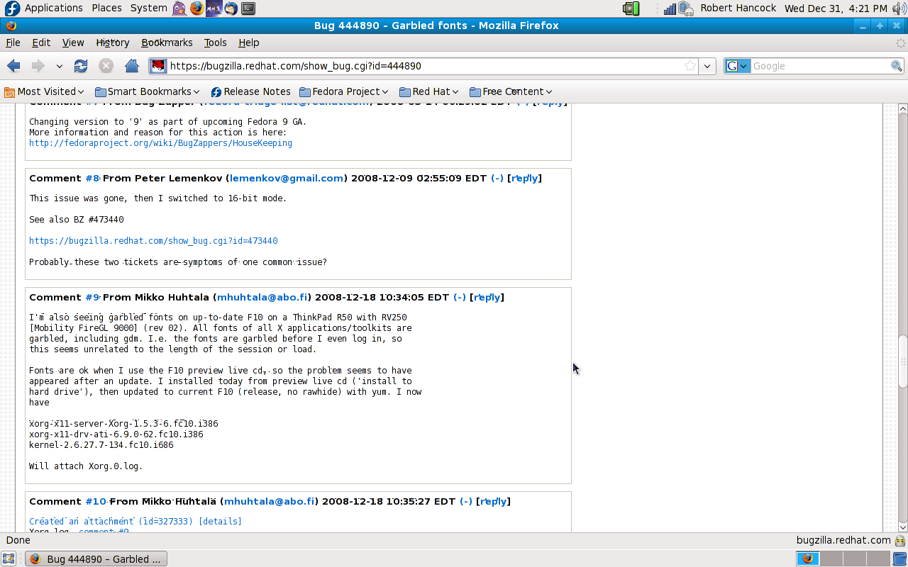Toggle comment #10 collapse (-) link

pos(465,502)
